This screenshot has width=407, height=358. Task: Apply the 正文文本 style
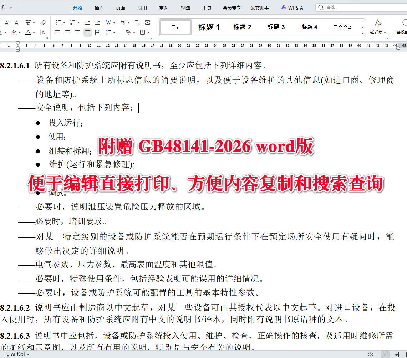[343, 27]
